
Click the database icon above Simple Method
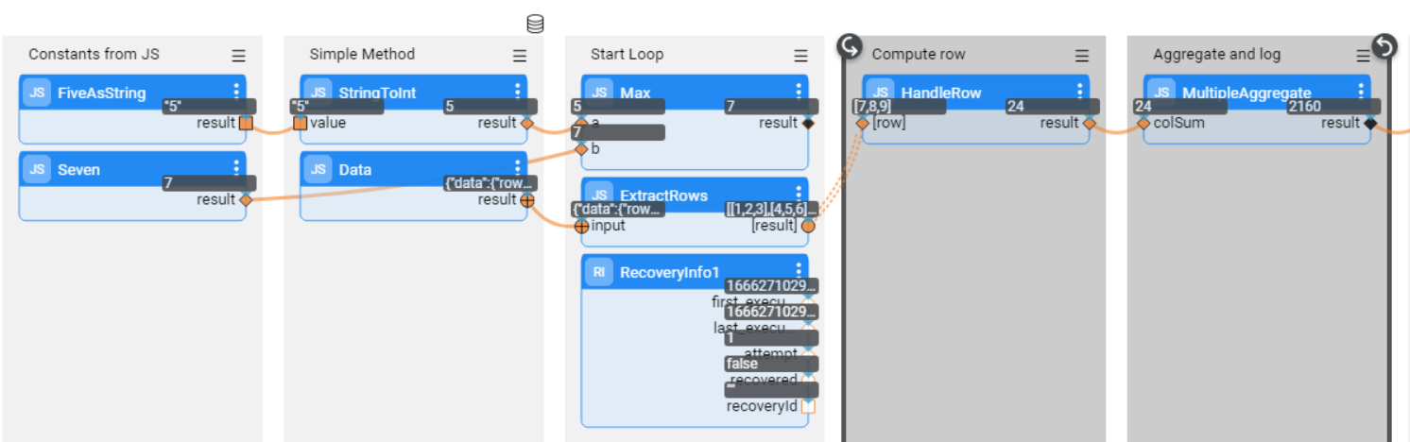(x=535, y=24)
